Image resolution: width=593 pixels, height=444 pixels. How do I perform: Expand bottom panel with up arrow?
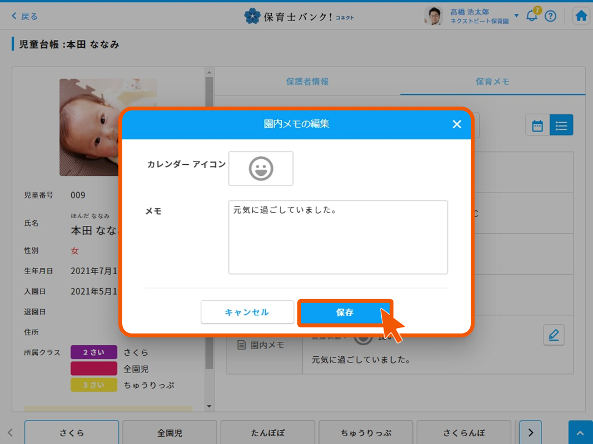coord(580,433)
